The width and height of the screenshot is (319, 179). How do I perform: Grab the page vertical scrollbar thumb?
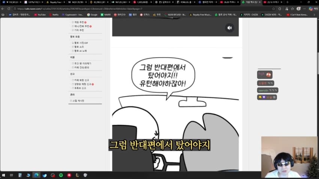[317, 63]
